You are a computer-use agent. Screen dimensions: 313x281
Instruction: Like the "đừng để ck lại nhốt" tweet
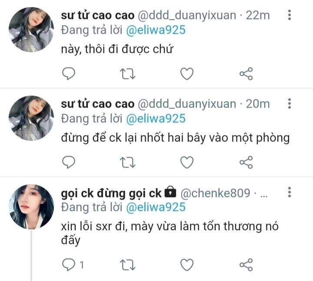coord(187,162)
